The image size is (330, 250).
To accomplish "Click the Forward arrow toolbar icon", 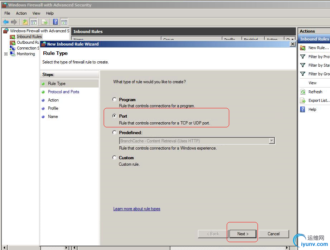I will (14, 22).
